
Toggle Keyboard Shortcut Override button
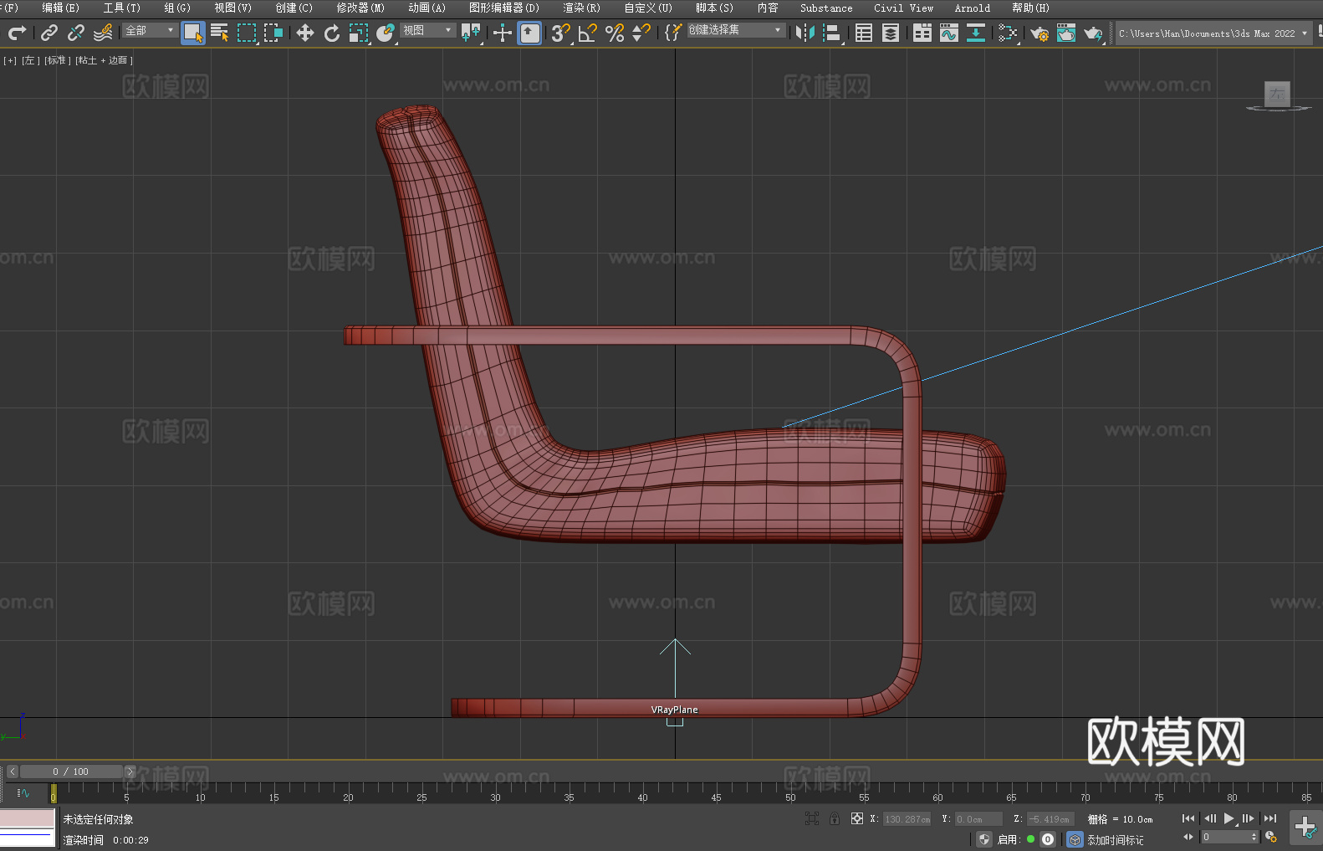pyautogui.click(x=529, y=33)
